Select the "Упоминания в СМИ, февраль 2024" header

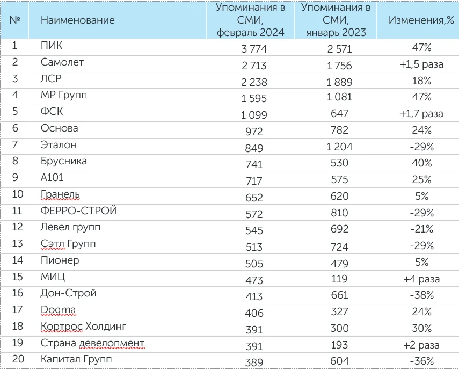tap(250, 20)
